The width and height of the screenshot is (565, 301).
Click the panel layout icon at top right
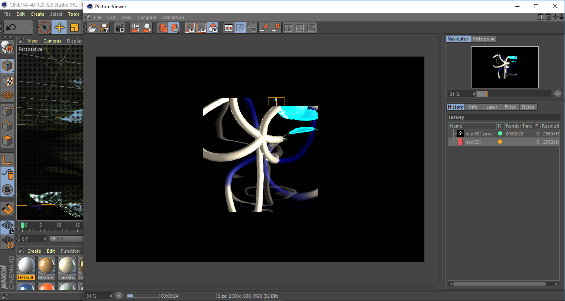pyautogui.click(x=540, y=17)
